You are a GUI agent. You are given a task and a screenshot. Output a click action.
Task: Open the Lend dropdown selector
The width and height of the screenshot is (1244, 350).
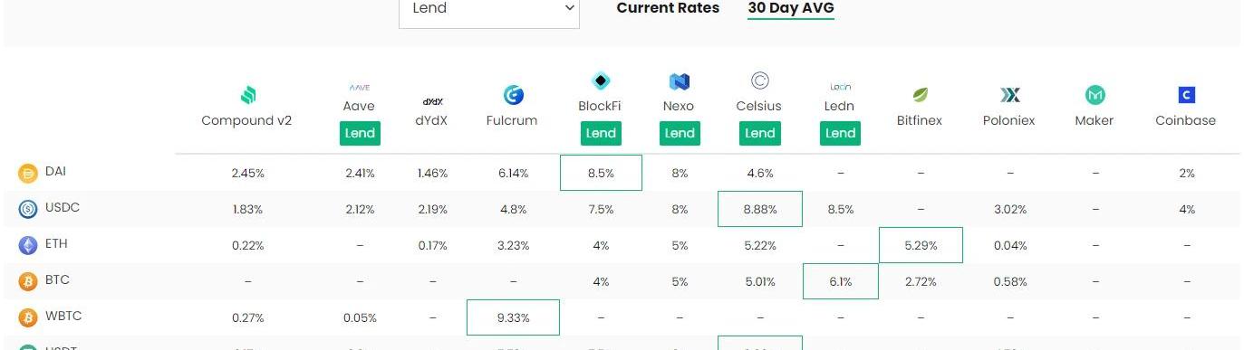click(x=489, y=9)
